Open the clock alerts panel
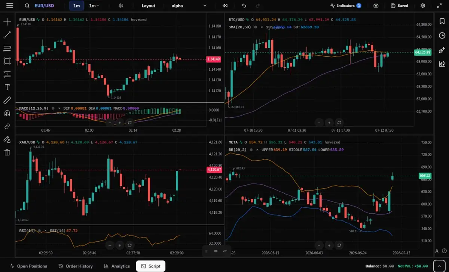 [442, 35]
